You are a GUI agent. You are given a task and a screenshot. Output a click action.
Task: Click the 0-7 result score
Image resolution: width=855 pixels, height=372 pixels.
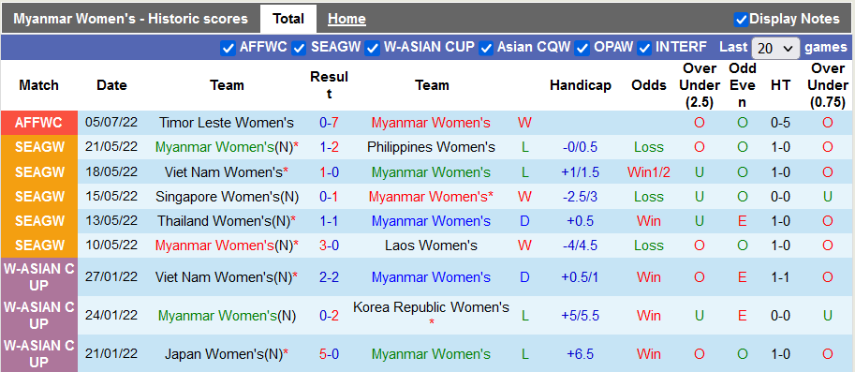pos(330,123)
